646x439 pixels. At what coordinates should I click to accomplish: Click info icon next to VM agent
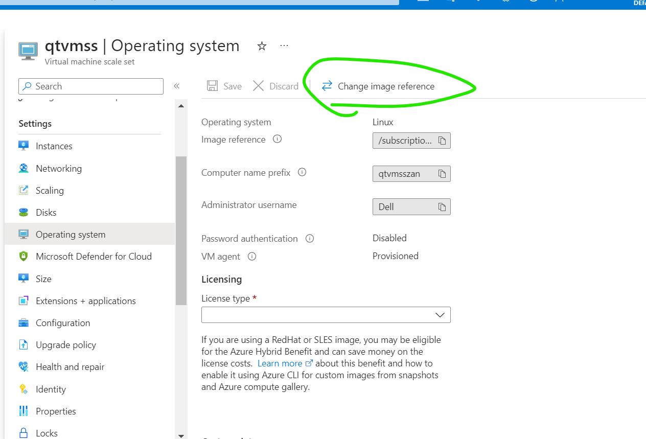coord(252,257)
